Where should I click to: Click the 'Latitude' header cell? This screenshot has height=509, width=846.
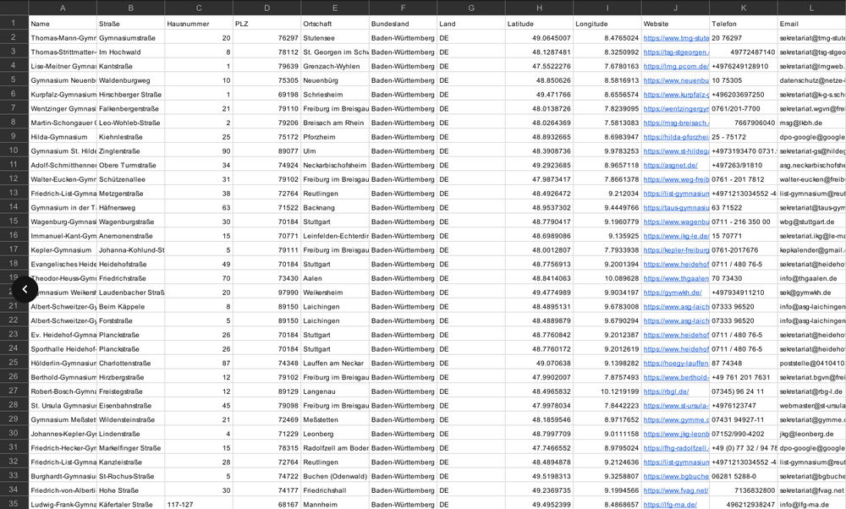point(539,24)
